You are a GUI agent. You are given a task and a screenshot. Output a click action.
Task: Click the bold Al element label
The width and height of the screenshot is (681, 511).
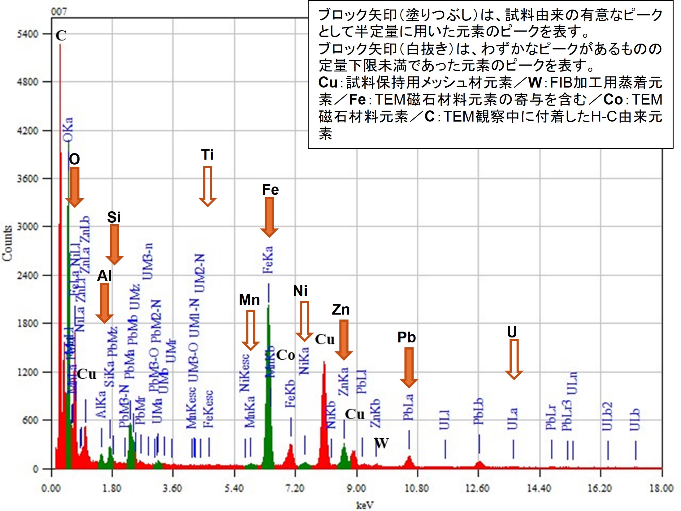(x=104, y=276)
